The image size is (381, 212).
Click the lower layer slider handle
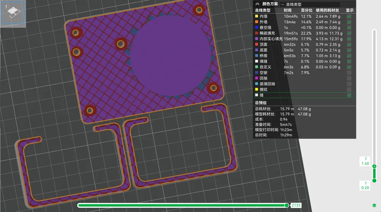point(375,180)
